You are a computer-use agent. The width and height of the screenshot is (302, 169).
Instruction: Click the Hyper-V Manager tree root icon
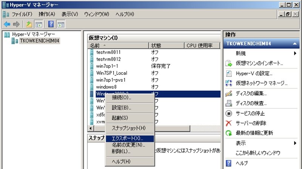[7, 35]
